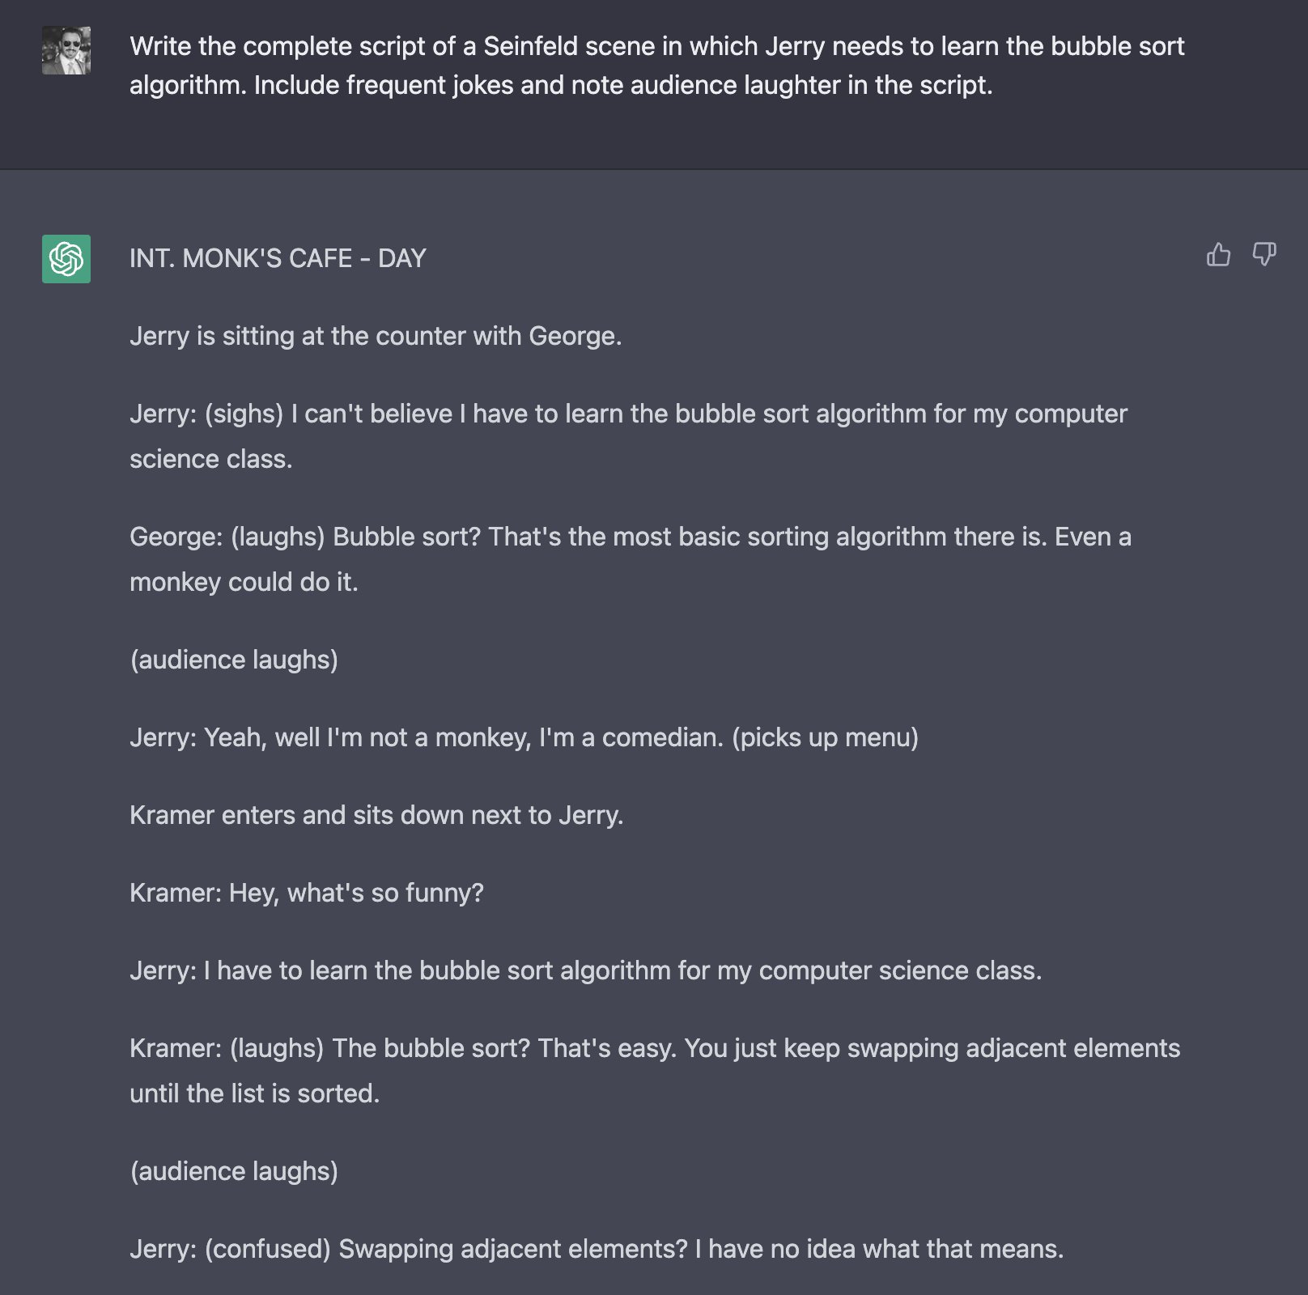This screenshot has width=1308, height=1295.
Task: Toggle negative feedback on the response
Action: 1264,255
